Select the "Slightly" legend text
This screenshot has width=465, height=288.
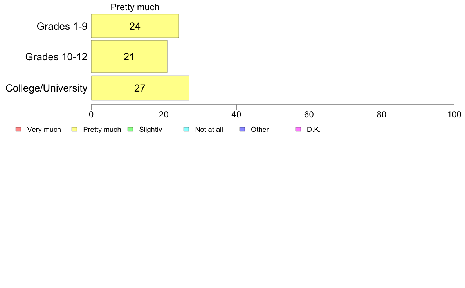(150, 130)
